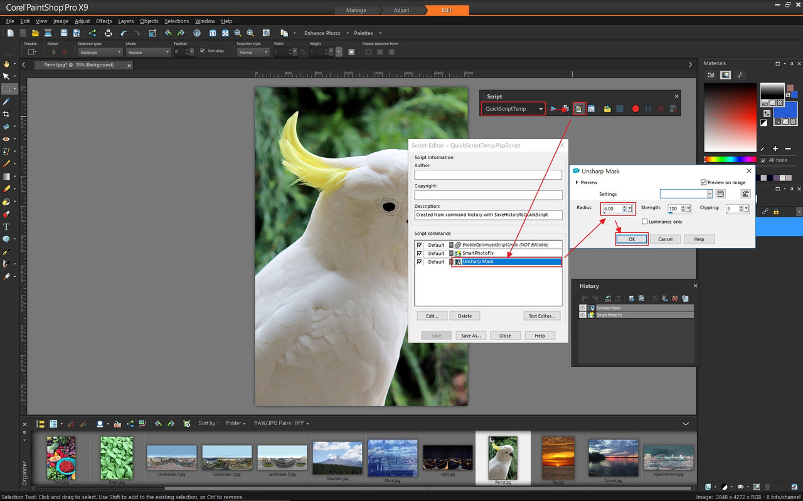Open the Layers menu
The height and width of the screenshot is (501, 803).
(x=125, y=21)
